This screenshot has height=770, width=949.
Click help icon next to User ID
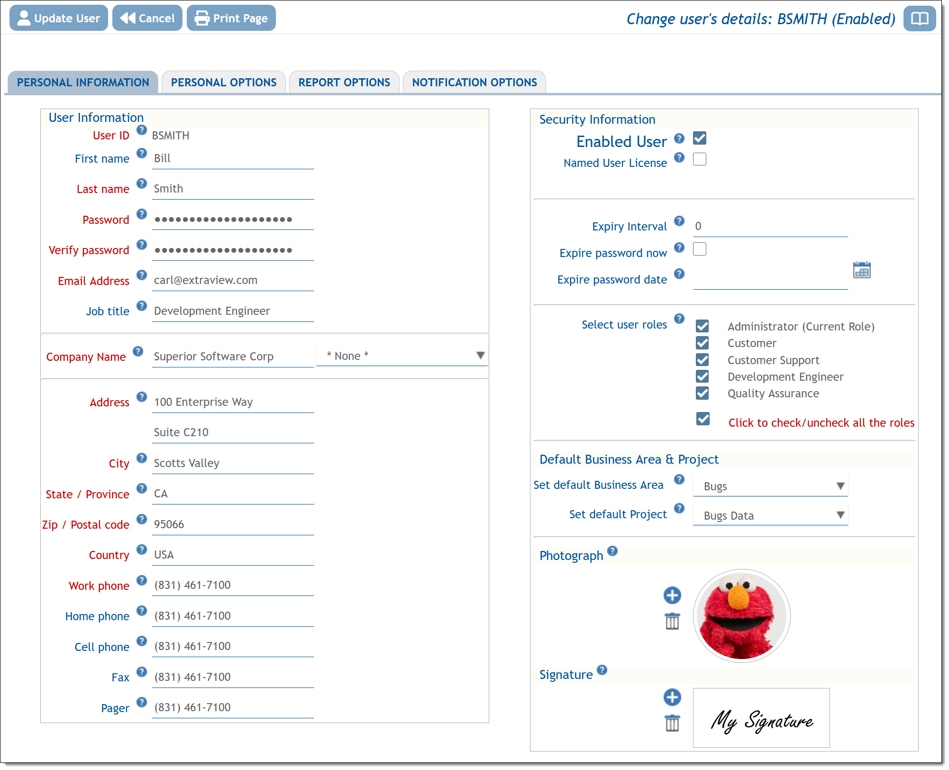coord(141,130)
